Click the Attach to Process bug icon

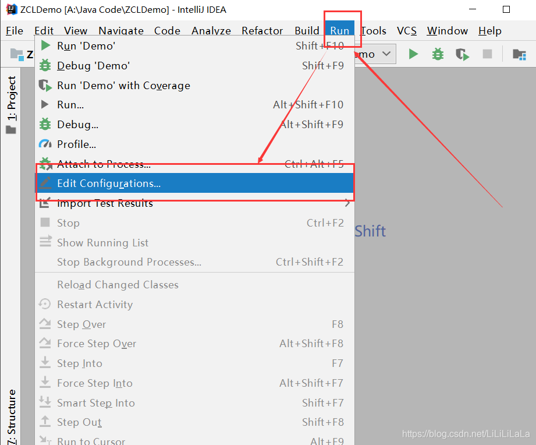(45, 164)
